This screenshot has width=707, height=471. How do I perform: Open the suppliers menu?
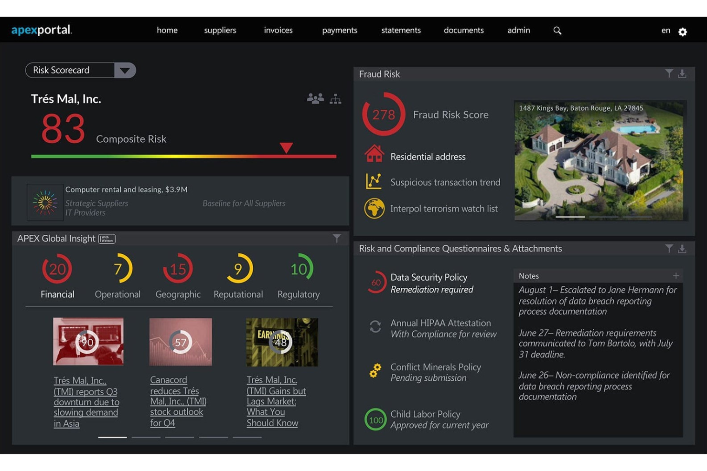click(220, 30)
